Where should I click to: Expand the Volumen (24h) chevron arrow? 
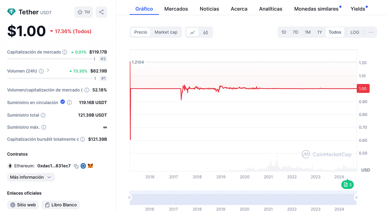point(48,70)
